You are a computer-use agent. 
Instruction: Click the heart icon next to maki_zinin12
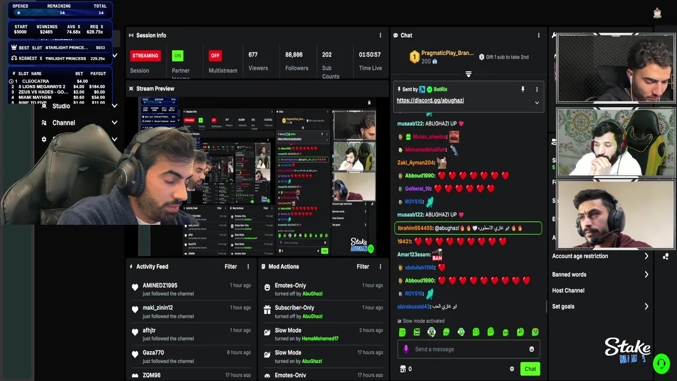tap(135, 310)
